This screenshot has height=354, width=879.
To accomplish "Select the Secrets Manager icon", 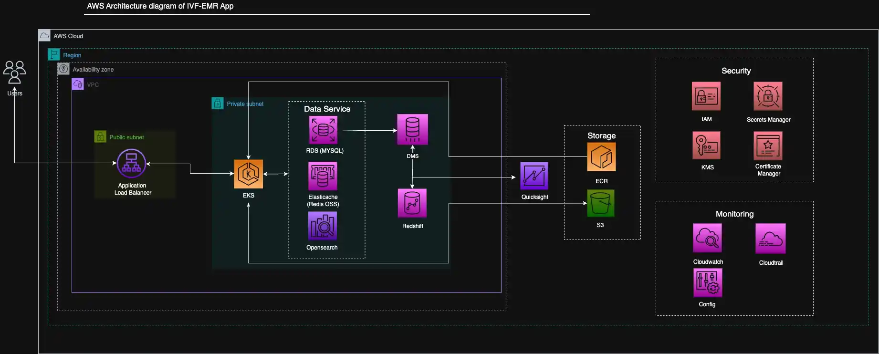I will [768, 96].
